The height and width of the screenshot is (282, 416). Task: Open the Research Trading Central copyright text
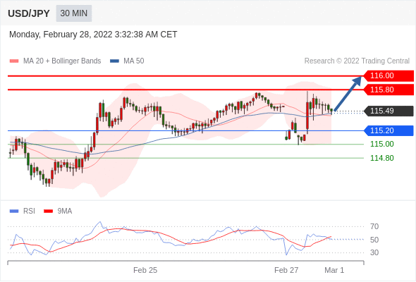(357, 61)
